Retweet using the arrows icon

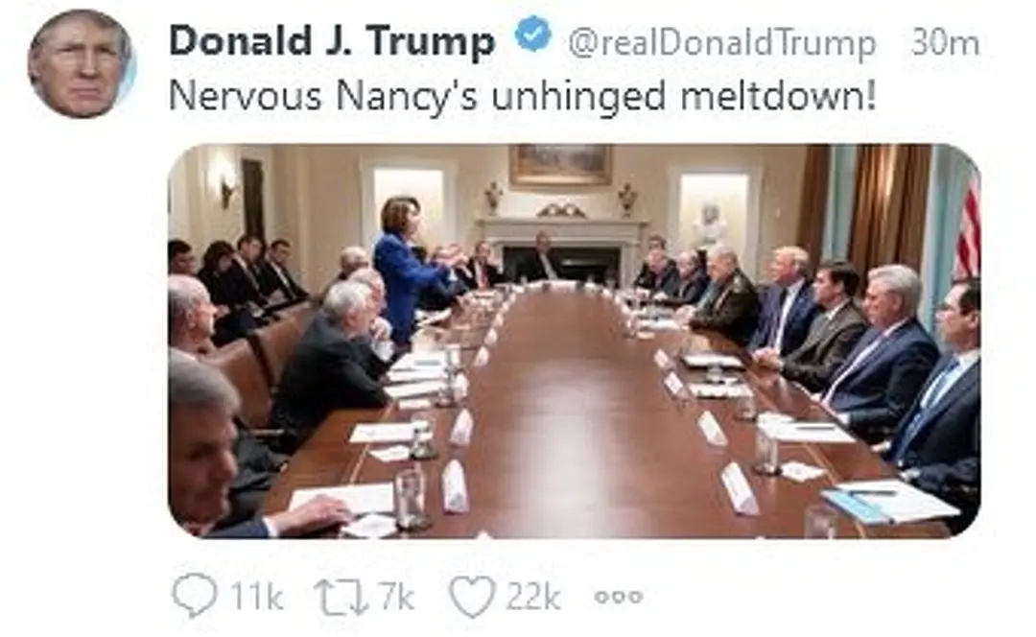[x=341, y=597]
